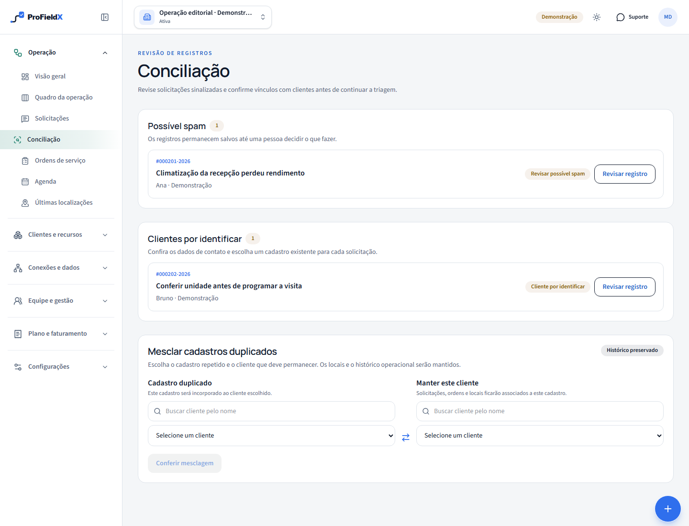Click the Revisar possível spam tag

point(557,174)
